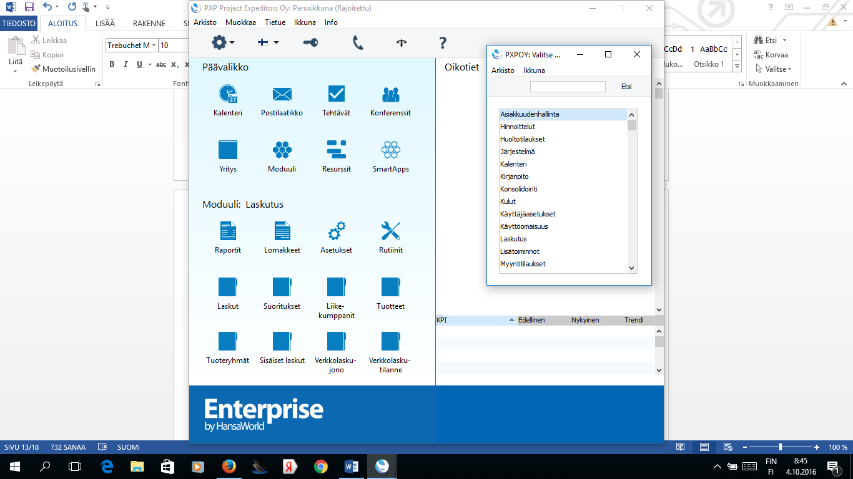
Task: Click the umbrella-shaped toolbar icon
Action: 402,42
